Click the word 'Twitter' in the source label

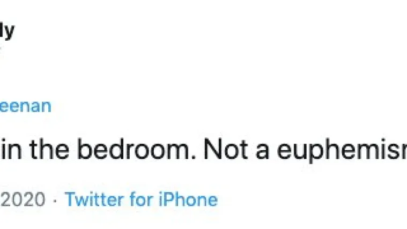pyautogui.click(x=94, y=200)
